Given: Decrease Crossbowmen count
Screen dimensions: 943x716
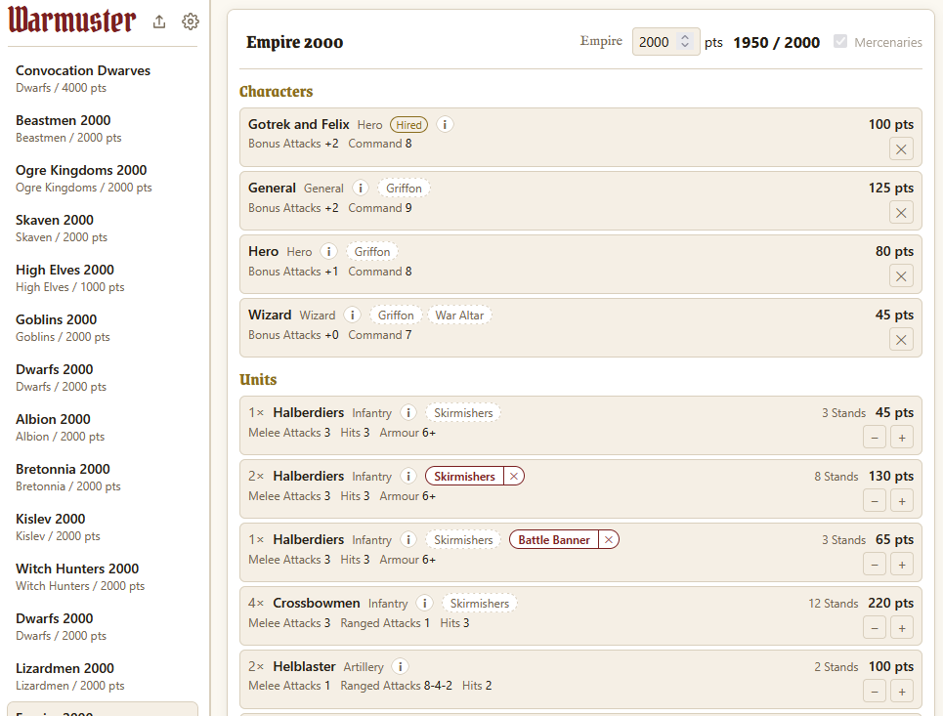Looking at the screenshot, I should coord(875,628).
